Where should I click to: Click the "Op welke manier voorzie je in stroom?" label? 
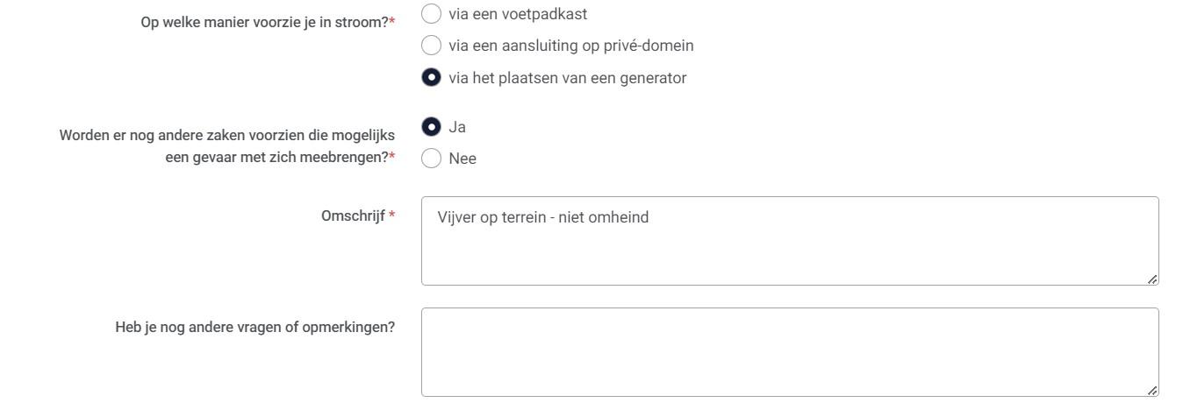pyautogui.click(x=263, y=22)
